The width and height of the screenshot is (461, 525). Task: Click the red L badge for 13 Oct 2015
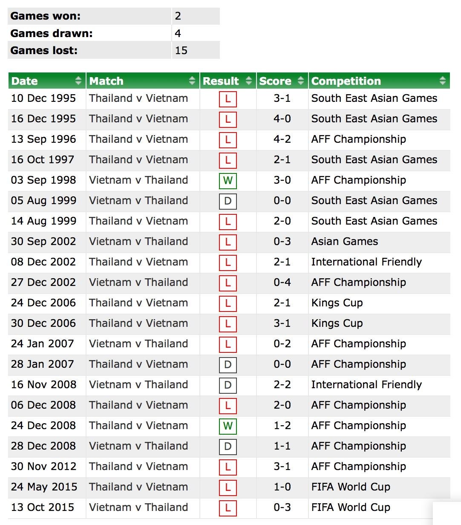[228, 508]
